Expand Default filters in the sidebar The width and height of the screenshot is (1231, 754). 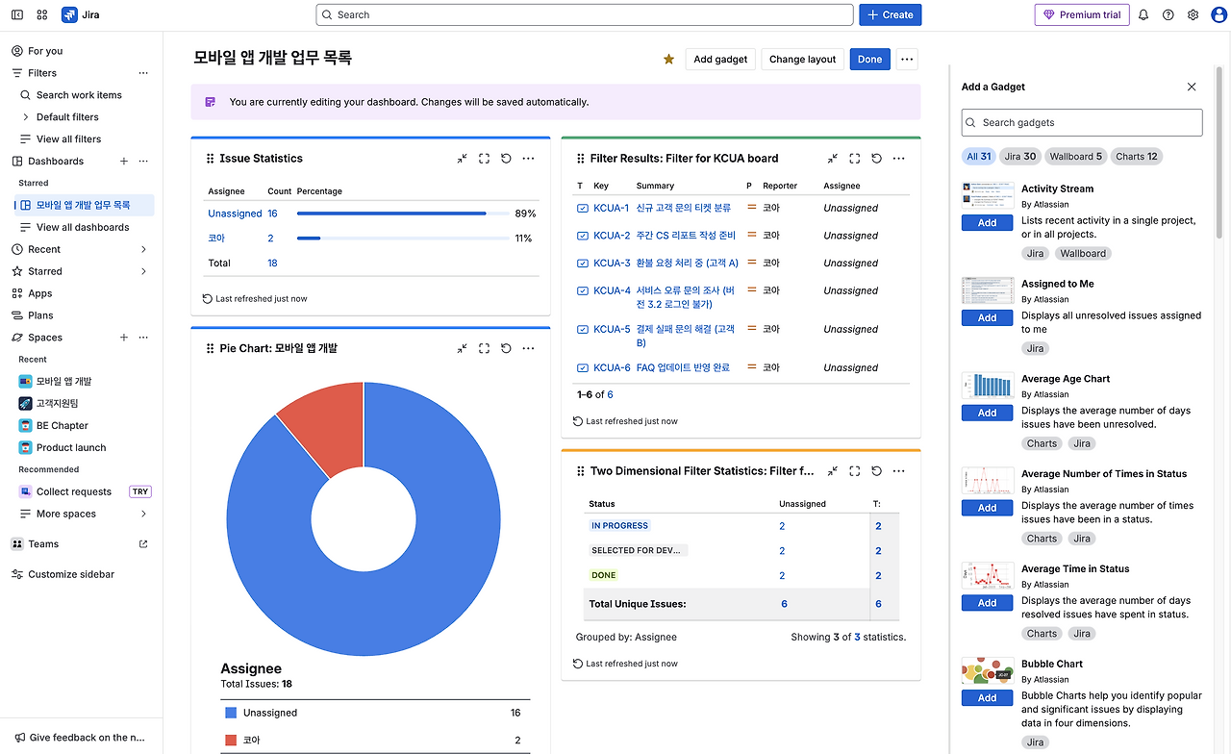point(26,117)
